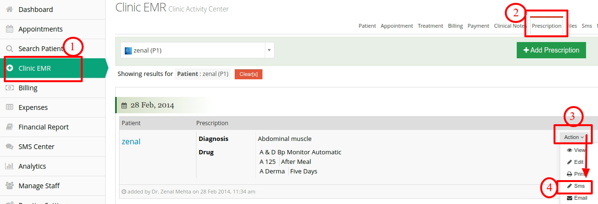Select Email option in Action menu
This screenshot has height=204, width=598.
click(576, 198)
